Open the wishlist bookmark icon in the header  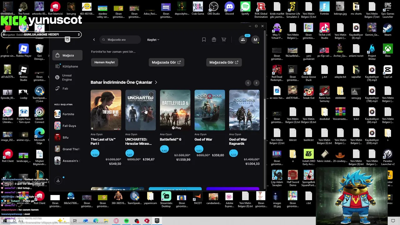[204, 40]
